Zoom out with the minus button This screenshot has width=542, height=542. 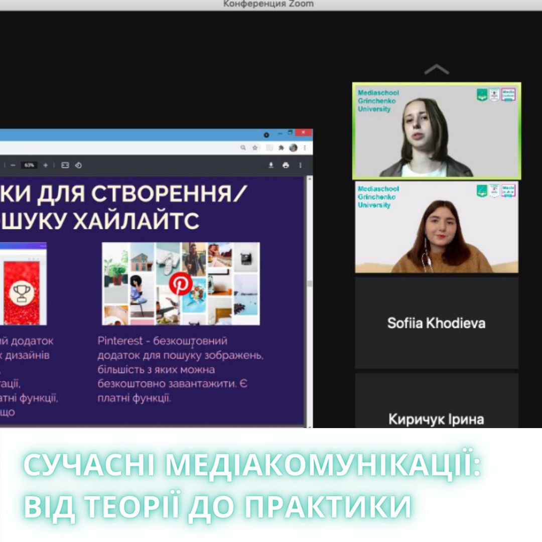point(13,165)
